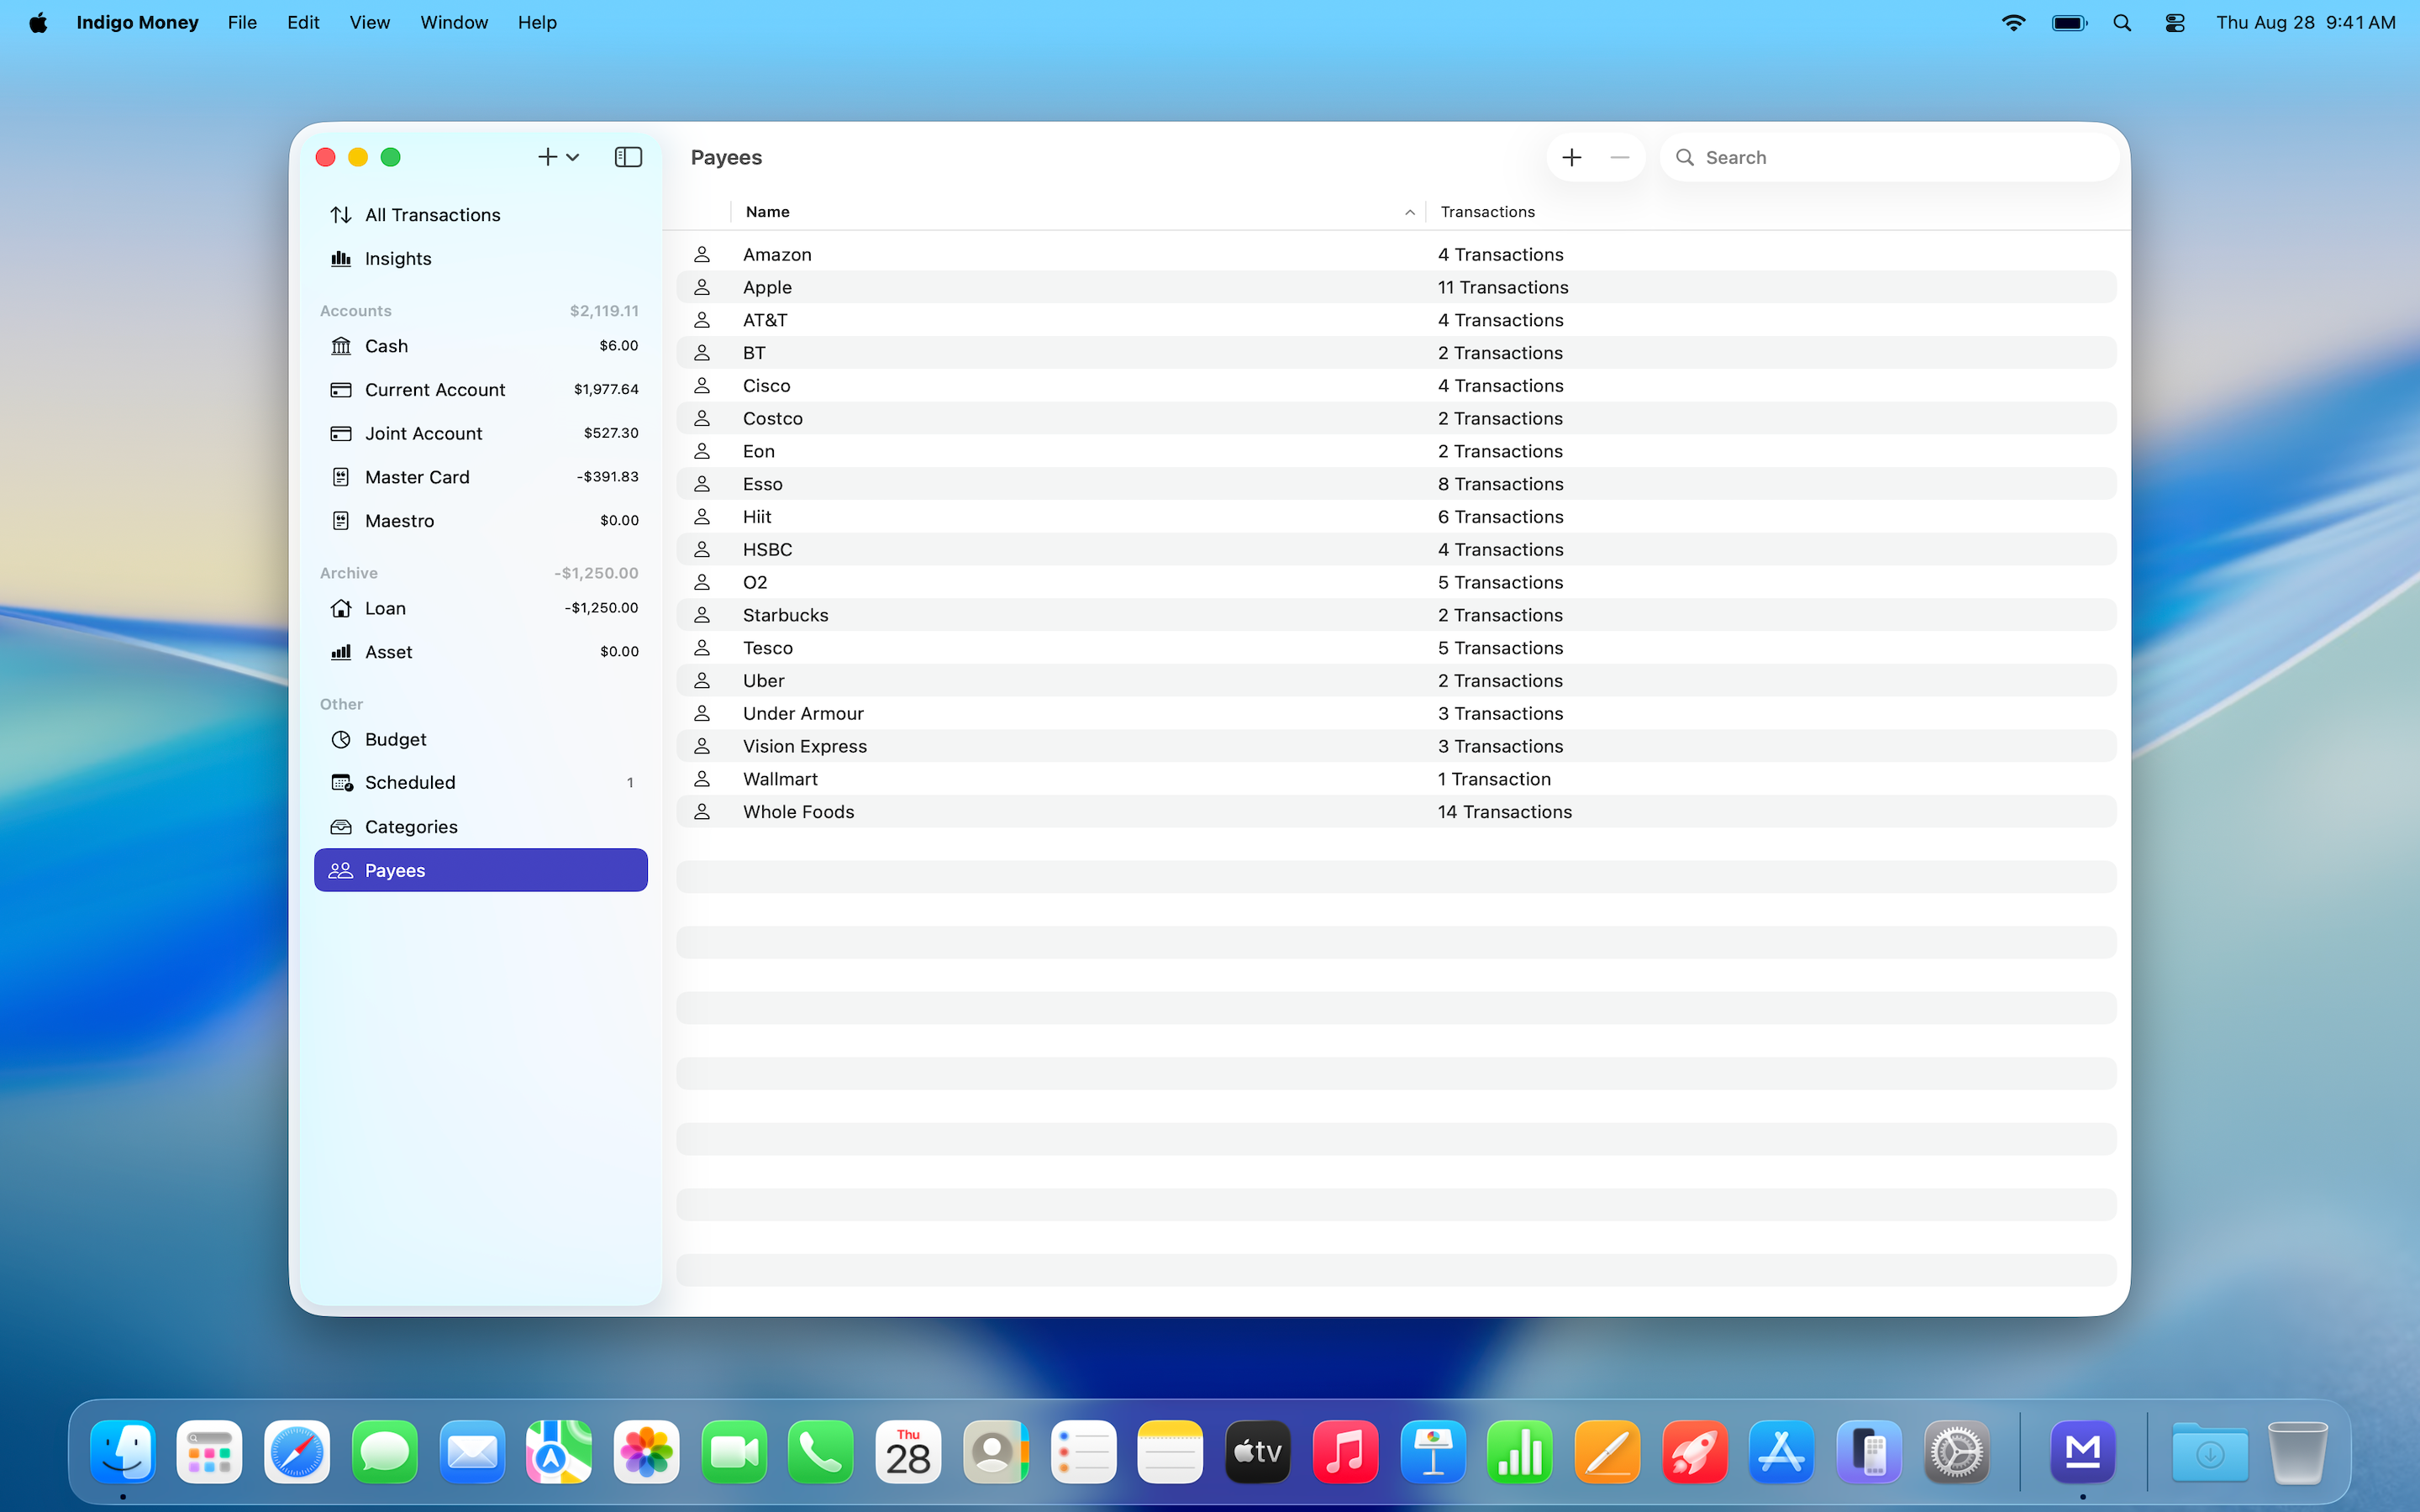Viewport: 2420px width, 1512px height.
Task: Toggle the sidebar visibility button
Action: 628,157
